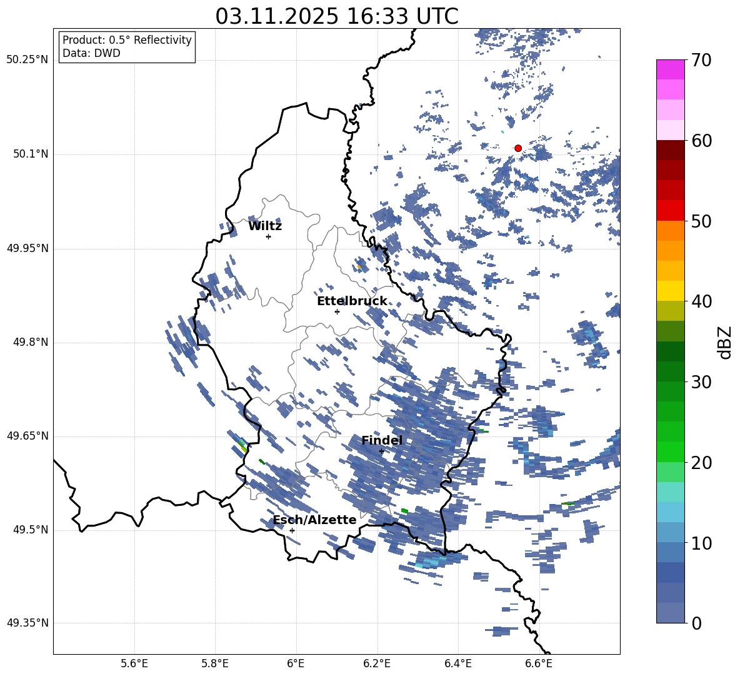Pick the dark red colorbar segment below 60
Viewport: 740px width, 676px height.
[670, 150]
